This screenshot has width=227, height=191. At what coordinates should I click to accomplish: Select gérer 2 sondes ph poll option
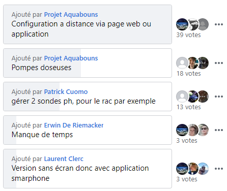[x=88, y=97]
